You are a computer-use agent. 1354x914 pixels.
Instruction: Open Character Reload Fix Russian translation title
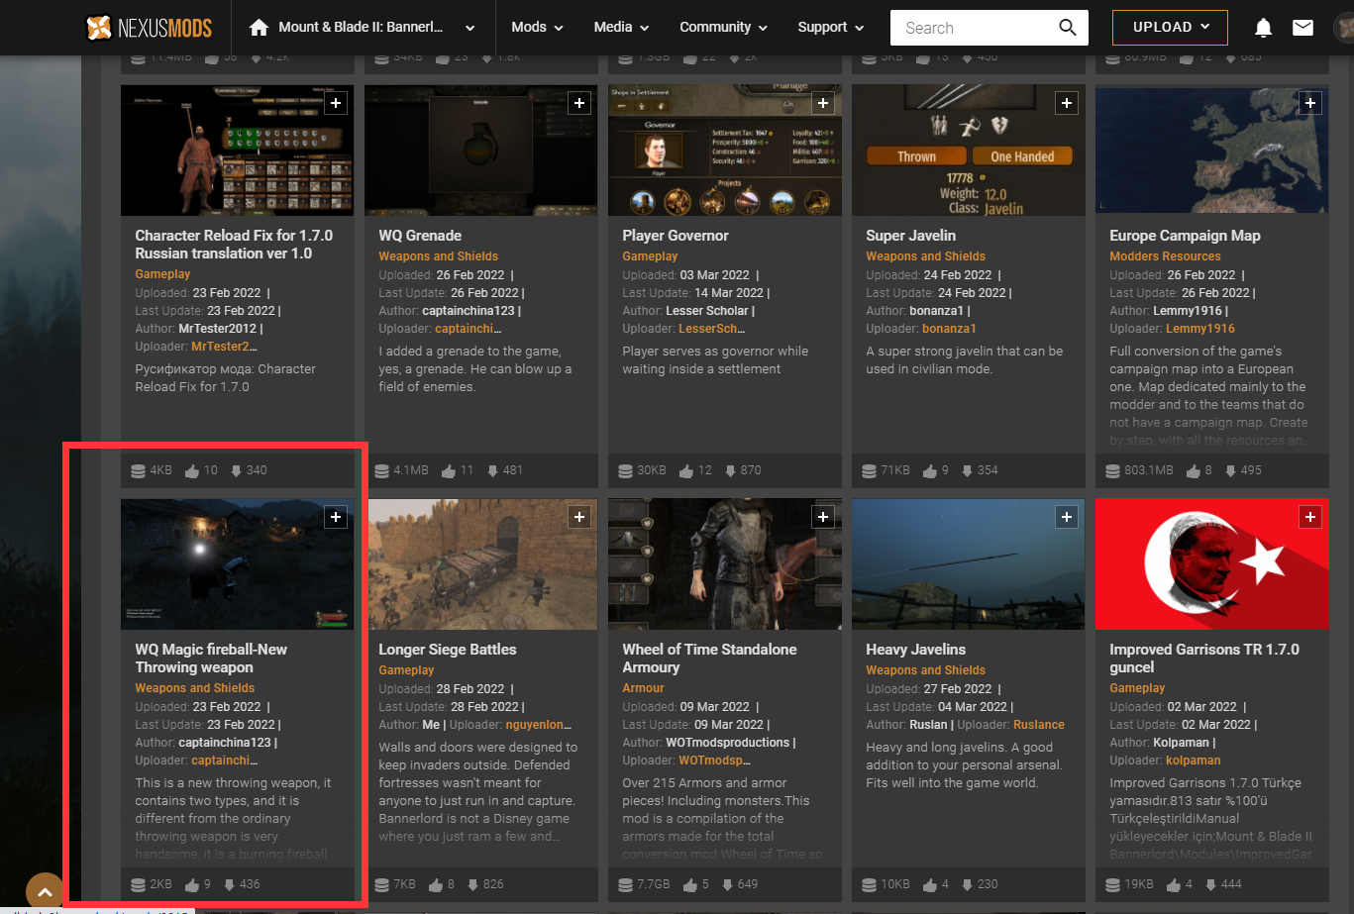tap(234, 245)
